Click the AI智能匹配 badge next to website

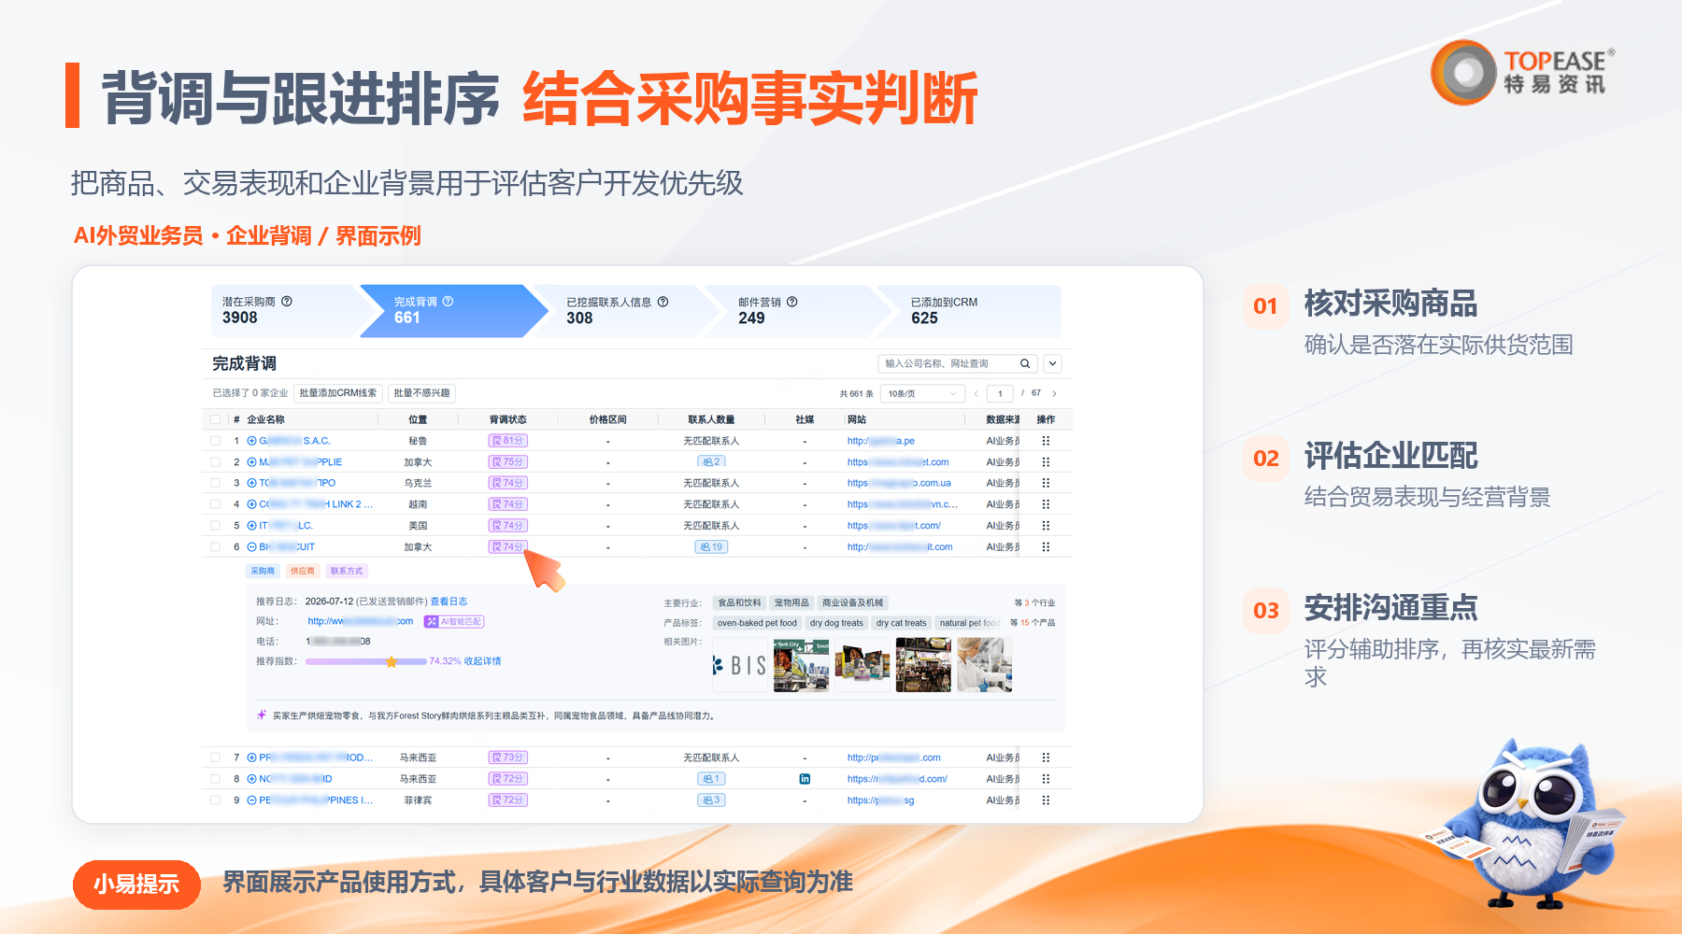tap(454, 621)
